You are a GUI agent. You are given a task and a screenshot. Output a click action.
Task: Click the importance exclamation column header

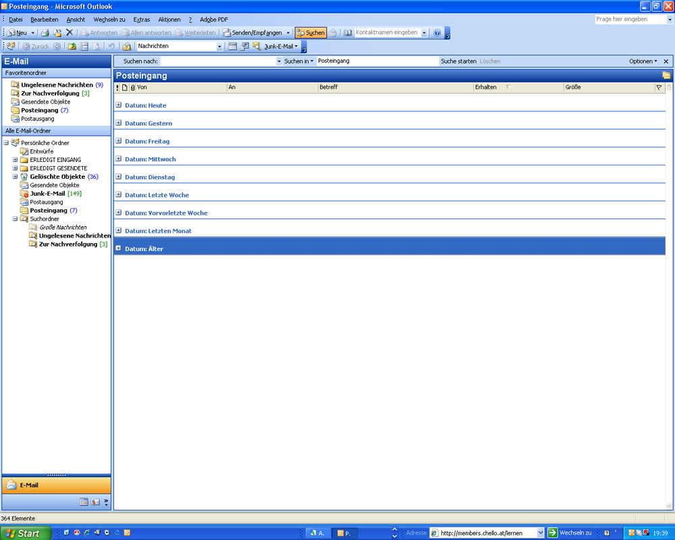(117, 87)
